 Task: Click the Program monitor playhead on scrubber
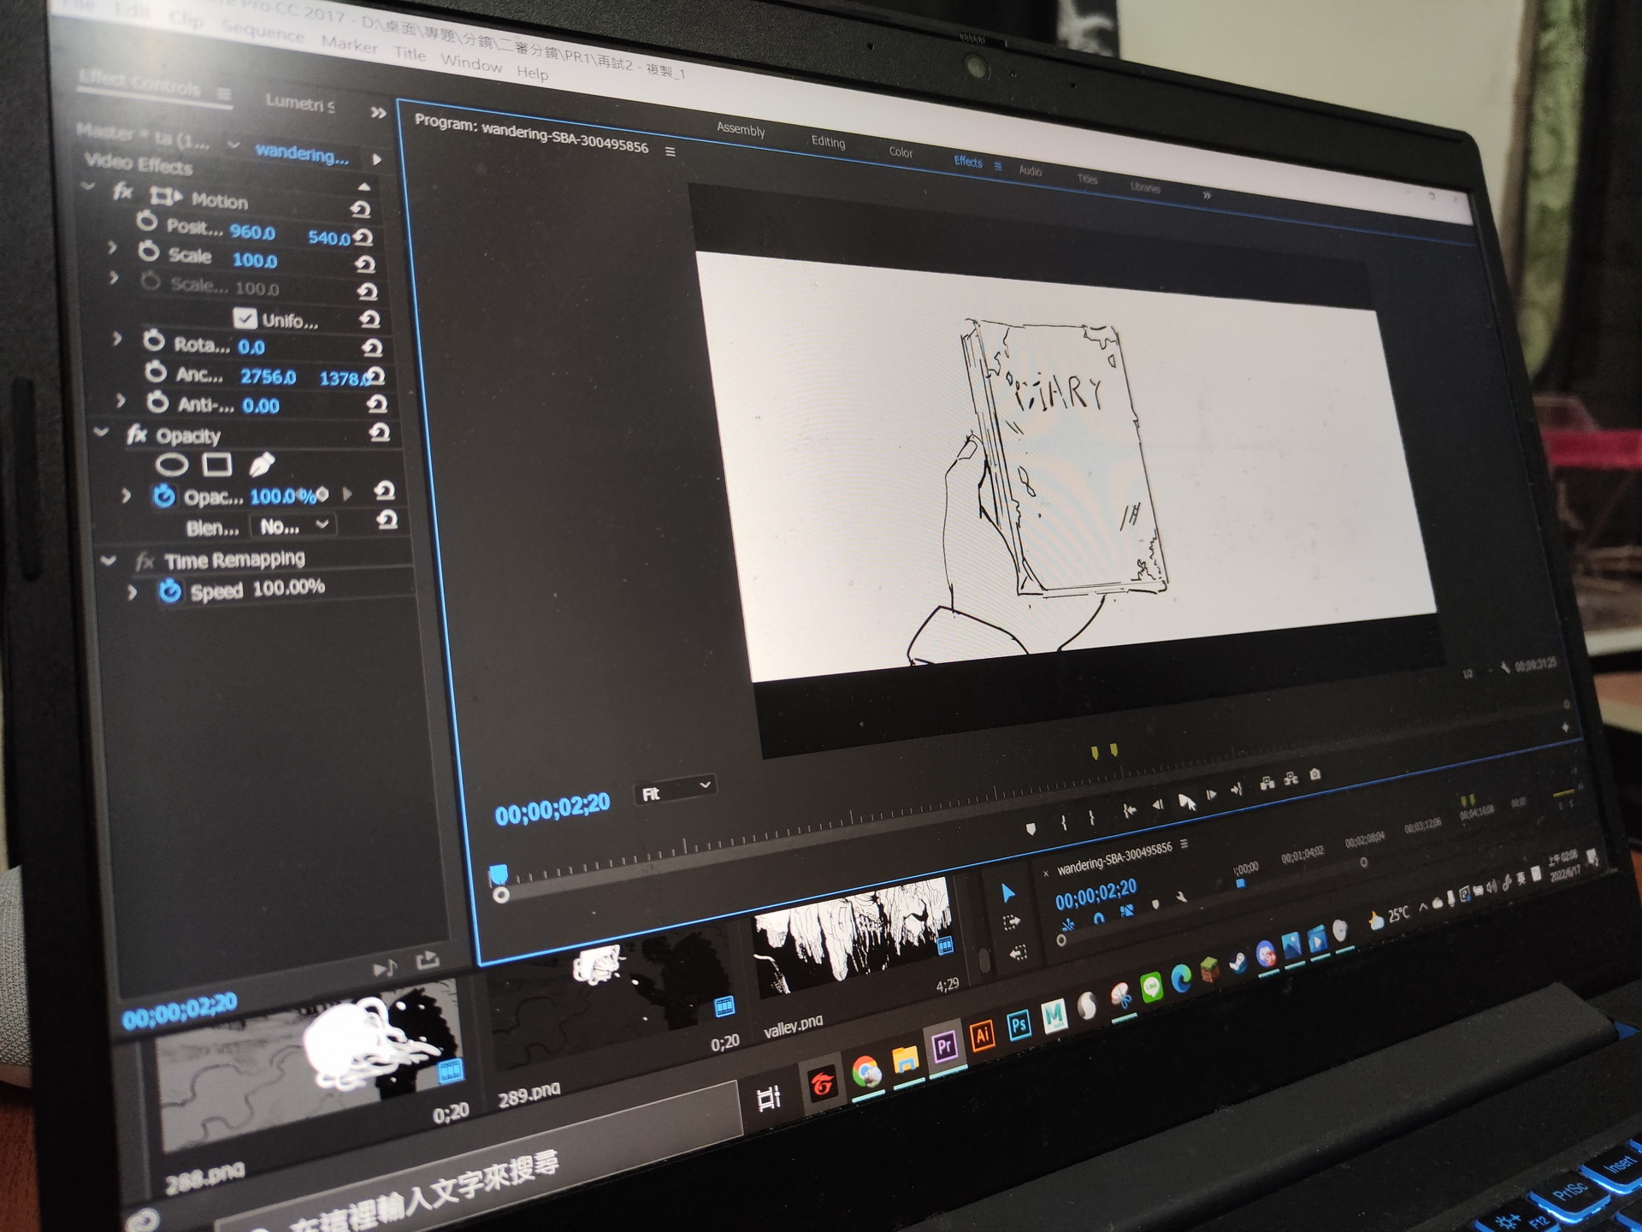point(498,874)
